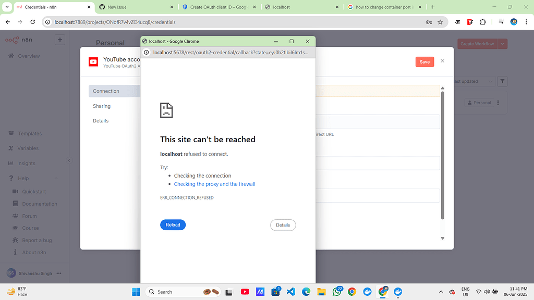Switch to the Sharing tab
Image resolution: width=534 pixels, height=300 pixels.
coord(101,106)
